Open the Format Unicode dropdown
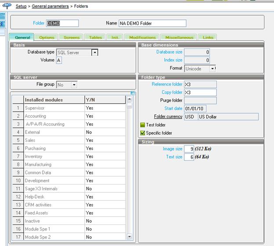The height and width of the screenshot is (246, 274). click(x=213, y=69)
